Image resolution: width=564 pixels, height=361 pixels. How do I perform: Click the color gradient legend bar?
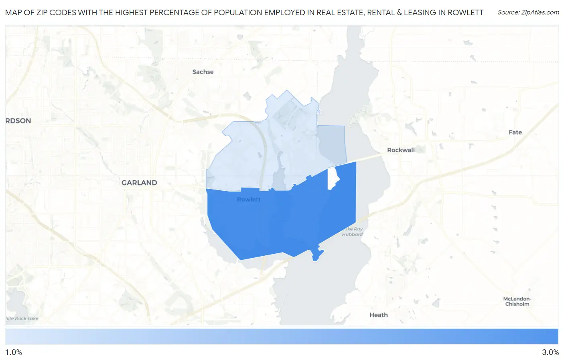point(282,337)
